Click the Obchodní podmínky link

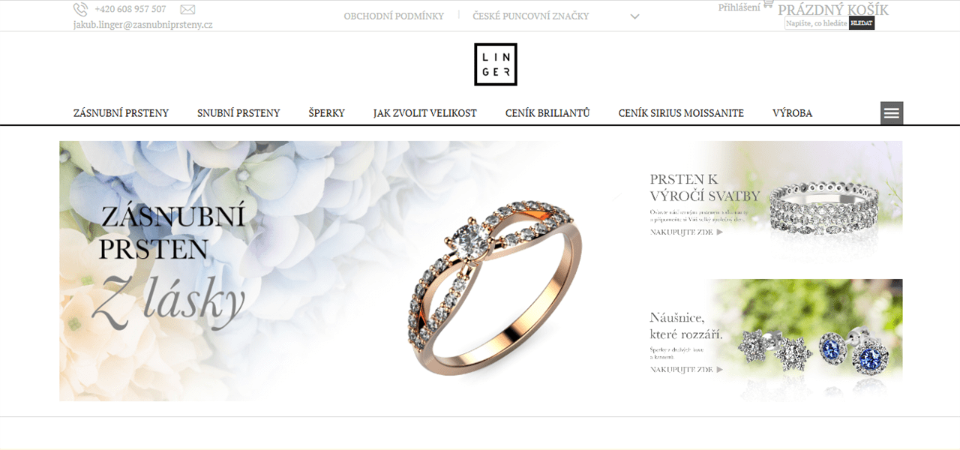point(394,16)
